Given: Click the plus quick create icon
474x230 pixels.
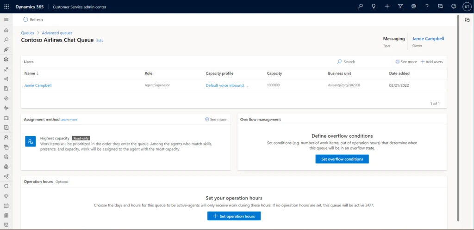Looking at the screenshot, I should click(387, 6).
